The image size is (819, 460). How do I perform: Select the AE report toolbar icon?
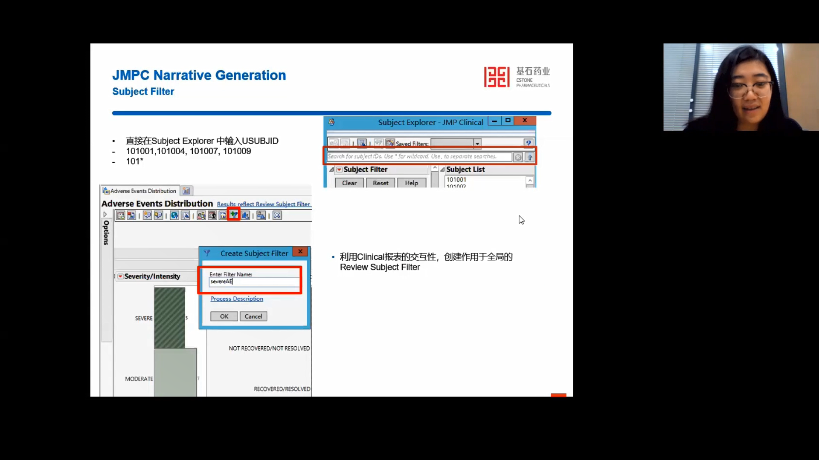pyautogui.click(x=223, y=215)
